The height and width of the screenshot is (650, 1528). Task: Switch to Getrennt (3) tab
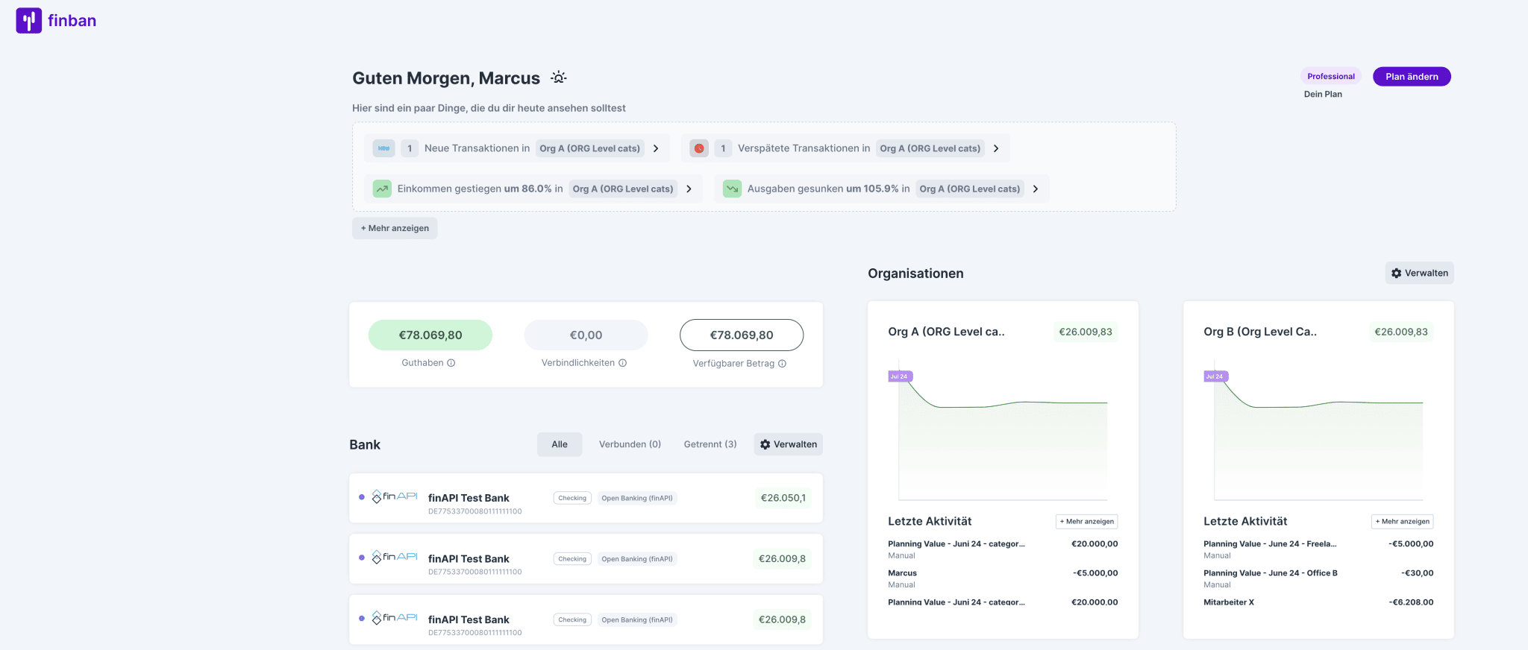tap(710, 444)
